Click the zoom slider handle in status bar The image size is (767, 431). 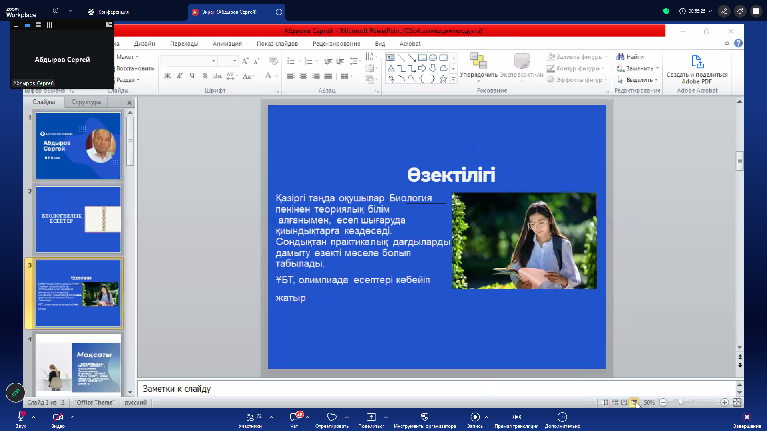681,402
